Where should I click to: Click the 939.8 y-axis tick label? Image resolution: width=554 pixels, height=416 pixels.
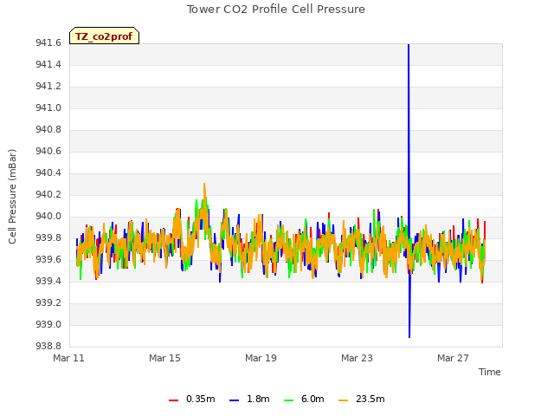[x=48, y=237]
